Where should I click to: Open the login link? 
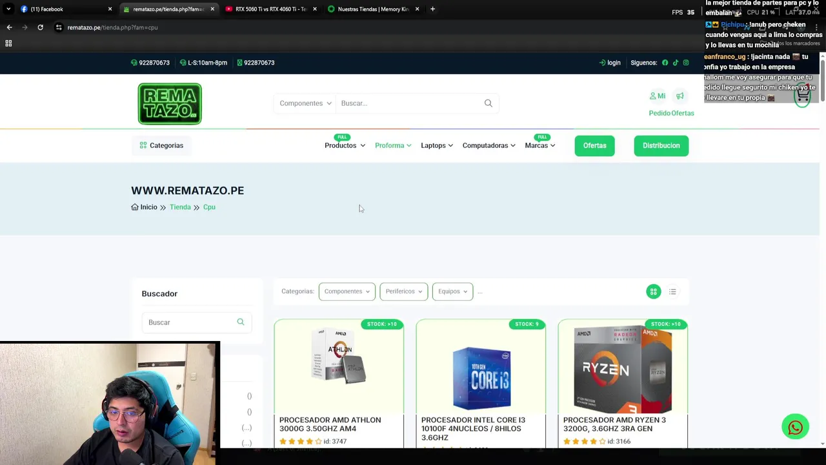(610, 63)
